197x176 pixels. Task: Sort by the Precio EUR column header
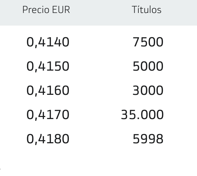point(46,10)
